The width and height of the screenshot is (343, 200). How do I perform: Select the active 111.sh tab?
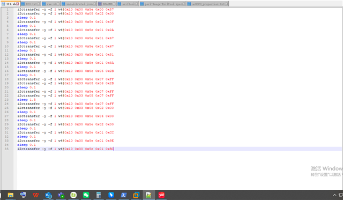(x=10, y=4)
